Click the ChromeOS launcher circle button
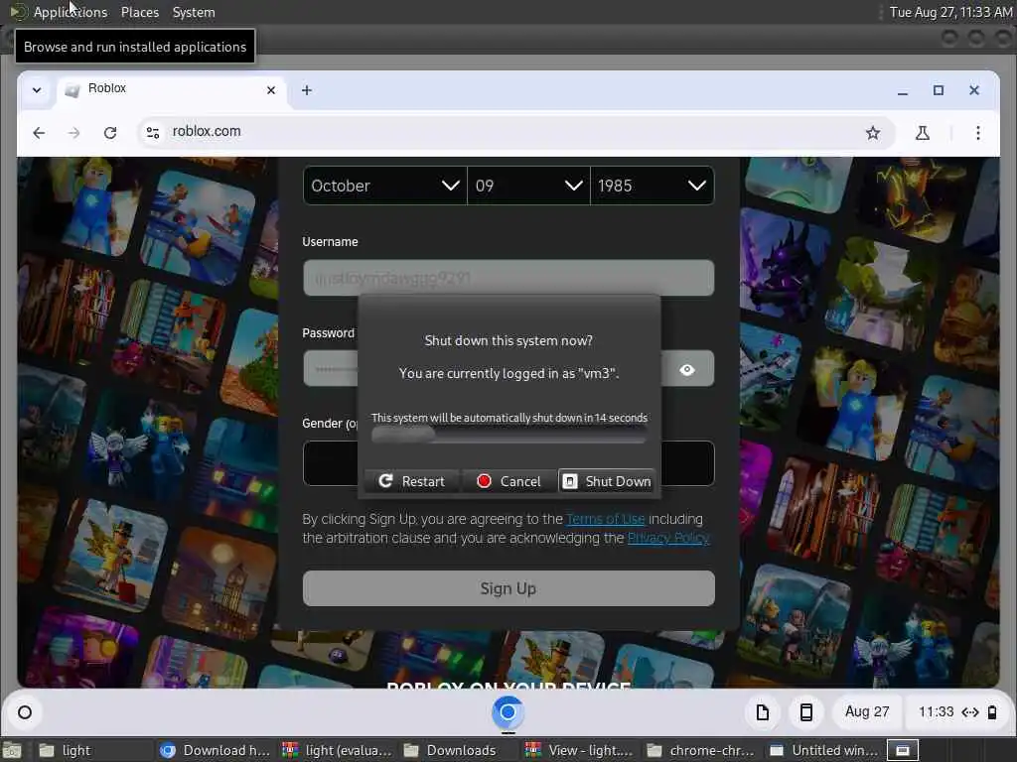This screenshot has height=762, width=1017. click(25, 712)
